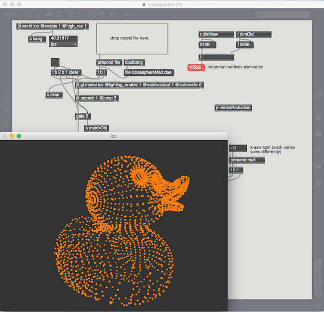Minimize the ico window with yellow button

[12, 136]
